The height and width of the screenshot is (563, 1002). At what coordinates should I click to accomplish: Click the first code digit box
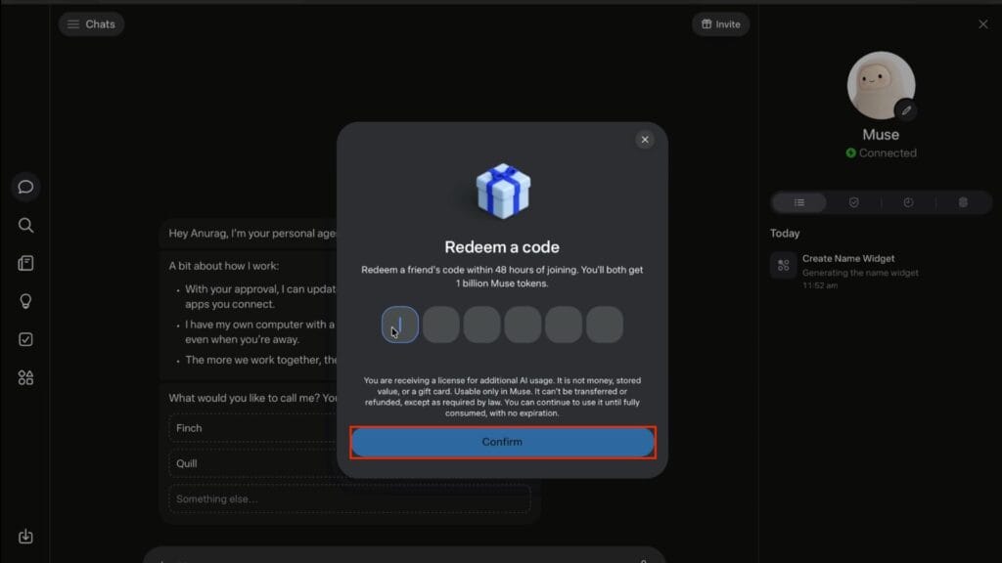coord(400,325)
